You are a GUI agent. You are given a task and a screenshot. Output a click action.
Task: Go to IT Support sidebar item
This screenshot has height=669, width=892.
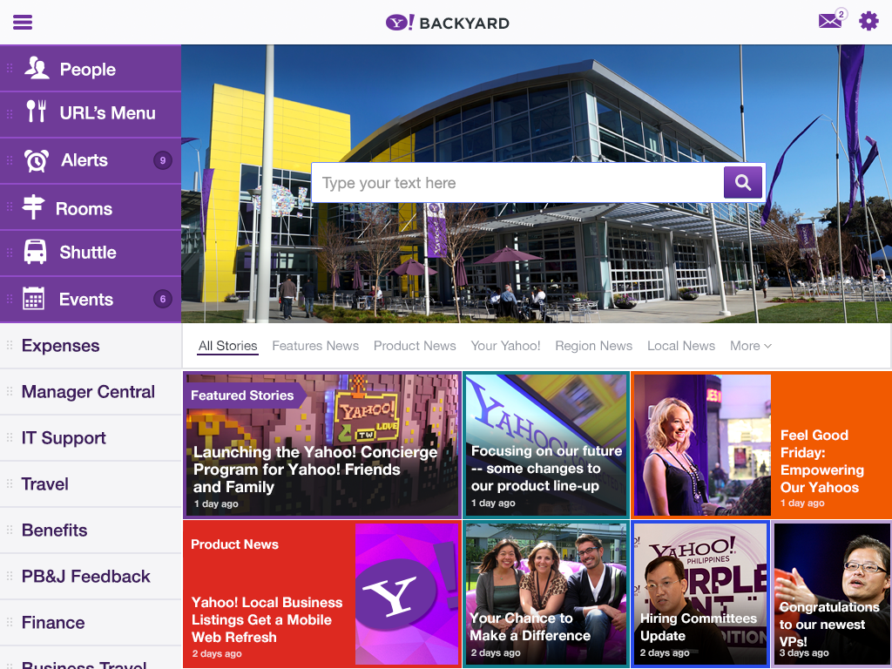click(64, 438)
